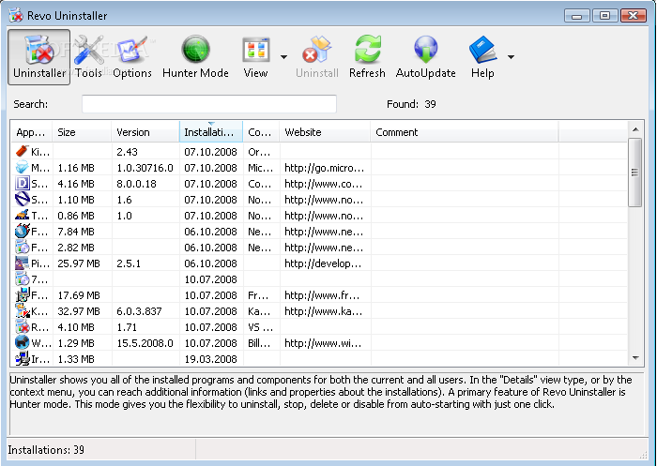The height and width of the screenshot is (466, 657).
Task: Click the Bill... company cell
Action: point(260,343)
